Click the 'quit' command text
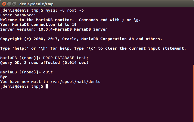The width and height of the screenshot is (194, 122). click(x=48, y=72)
